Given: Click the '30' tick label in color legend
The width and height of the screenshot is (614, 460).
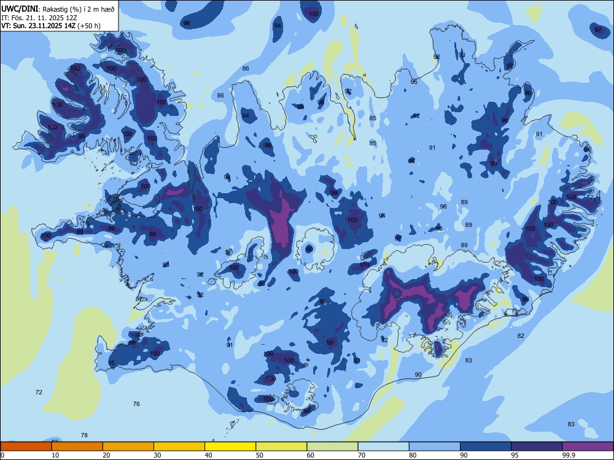Looking at the screenshot, I should point(157,455).
